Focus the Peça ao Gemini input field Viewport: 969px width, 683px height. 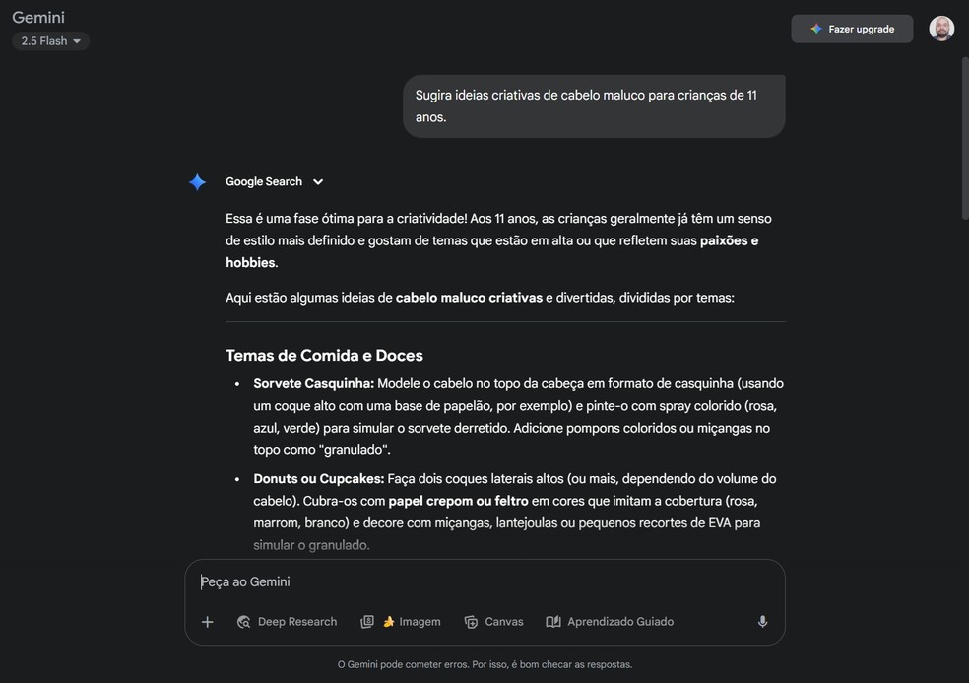coord(394,581)
